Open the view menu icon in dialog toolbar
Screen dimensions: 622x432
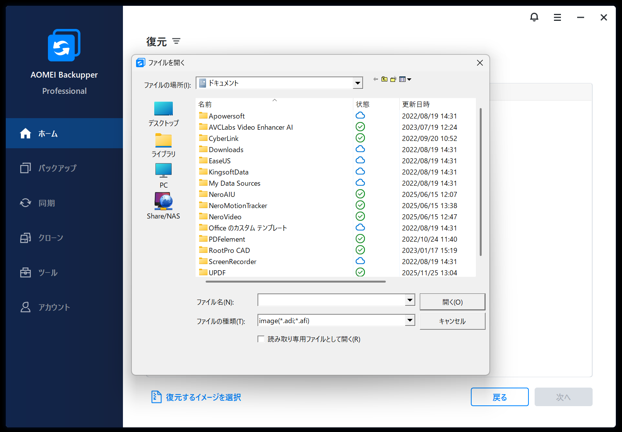tap(405, 79)
